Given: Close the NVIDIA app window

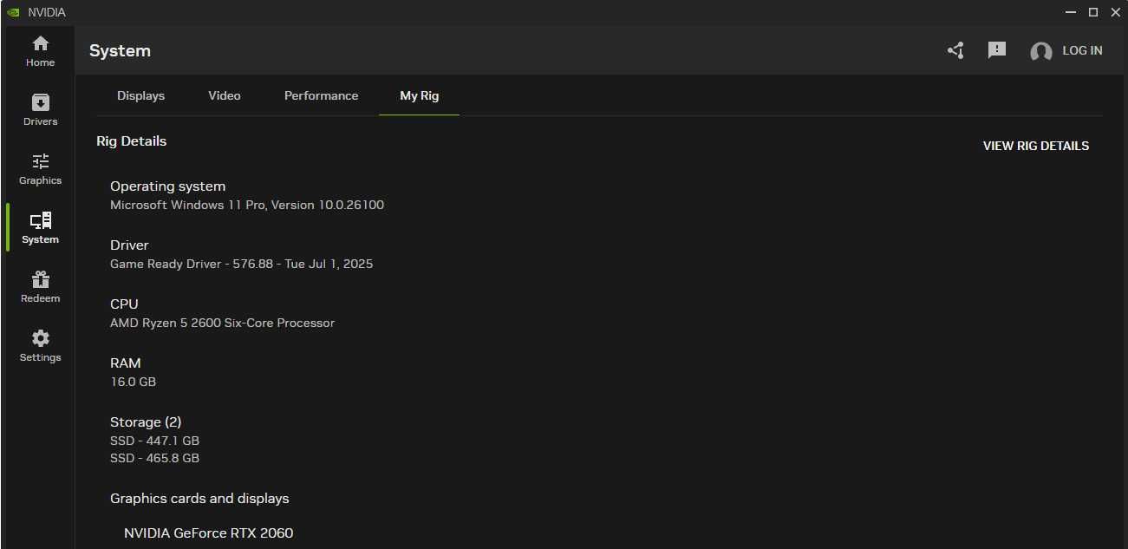Looking at the screenshot, I should [x=1115, y=12].
